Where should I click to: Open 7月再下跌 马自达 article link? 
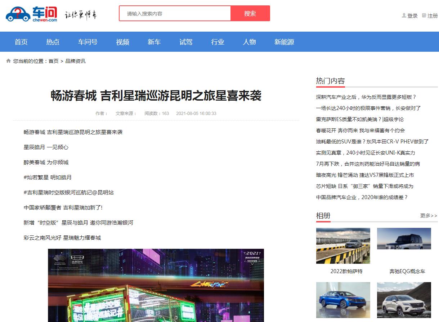(x=368, y=164)
